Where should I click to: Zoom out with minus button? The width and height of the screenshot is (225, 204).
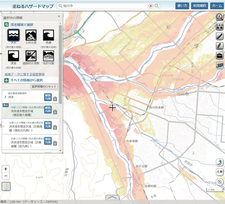click(x=6, y=176)
